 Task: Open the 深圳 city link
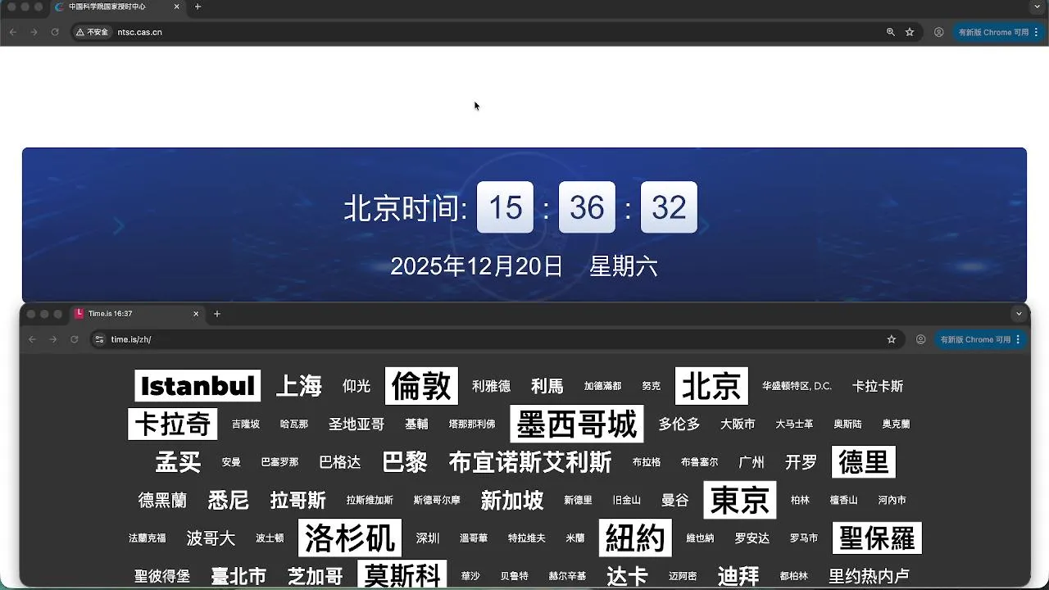click(428, 538)
